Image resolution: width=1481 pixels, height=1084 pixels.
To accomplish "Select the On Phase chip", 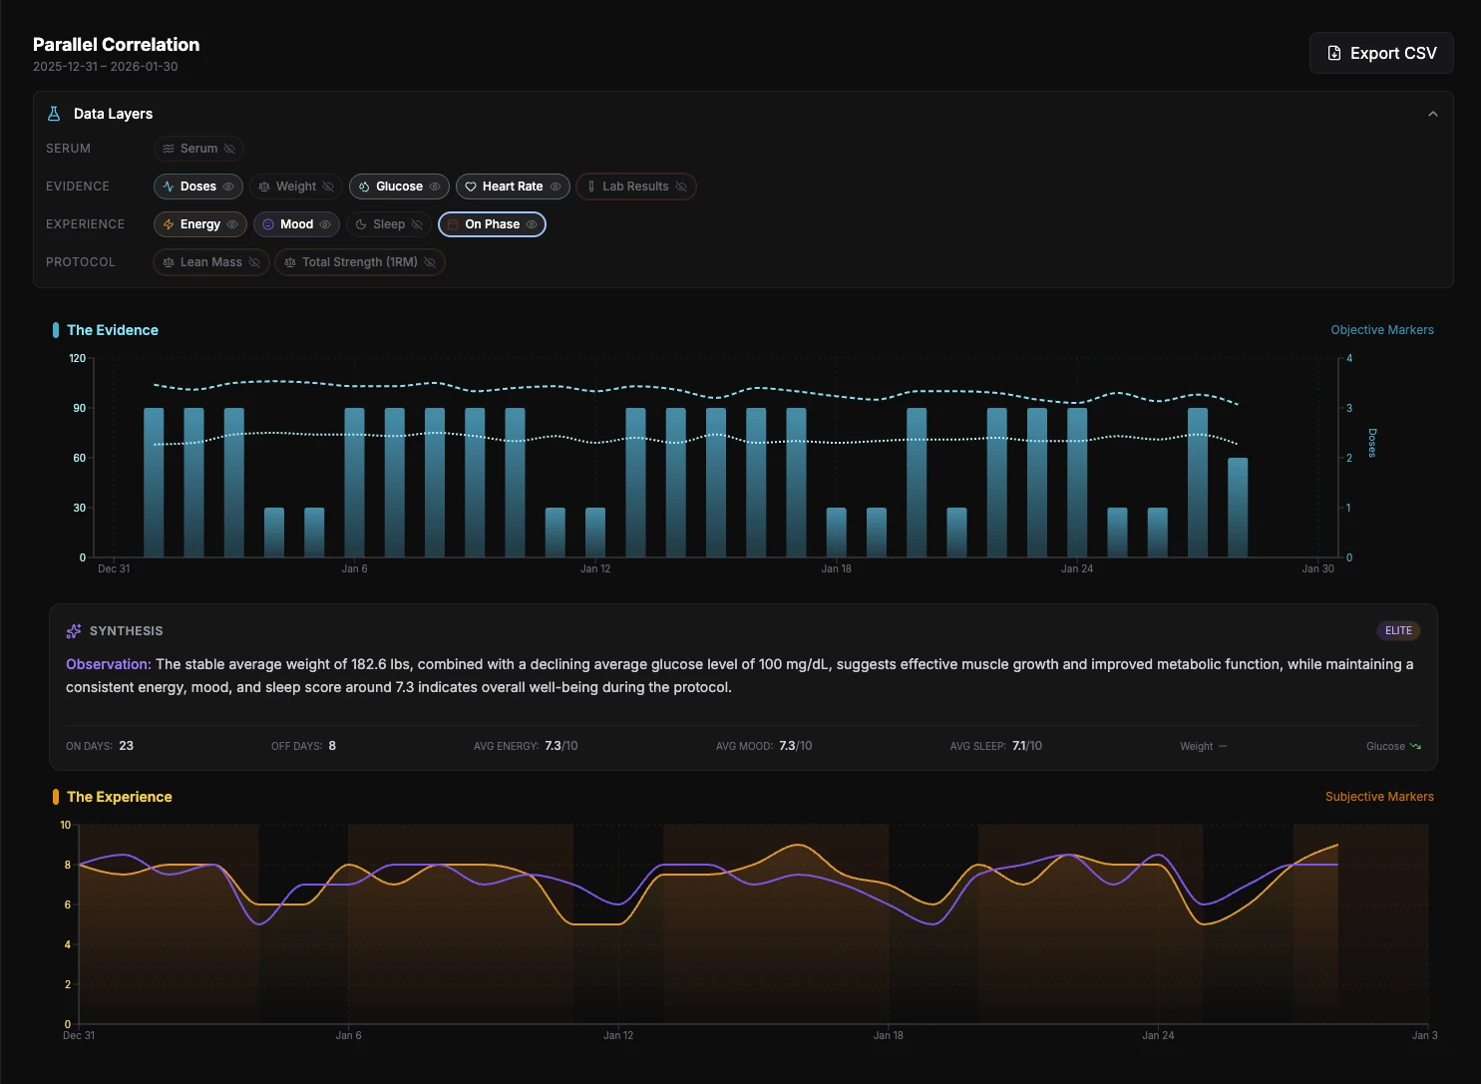I will click(x=492, y=223).
